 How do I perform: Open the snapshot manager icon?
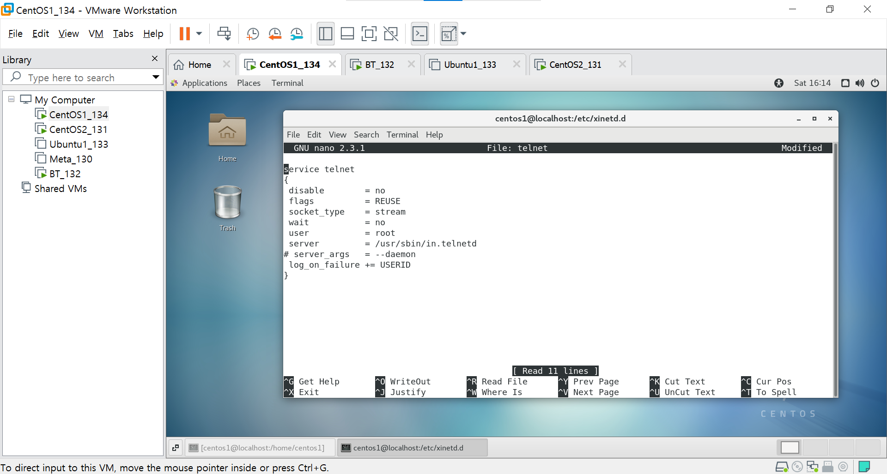click(297, 34)
